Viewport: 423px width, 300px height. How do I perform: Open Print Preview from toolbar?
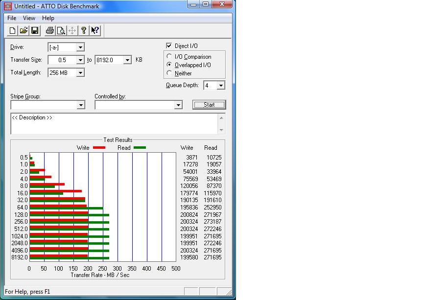tap(61, 30)
